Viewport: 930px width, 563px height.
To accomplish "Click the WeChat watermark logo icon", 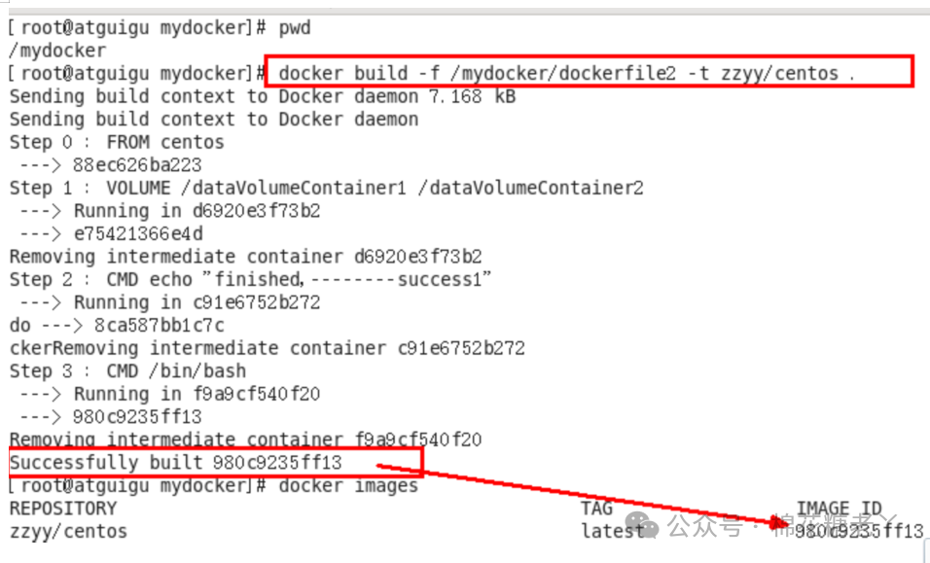I will click(x=642, y=524).
